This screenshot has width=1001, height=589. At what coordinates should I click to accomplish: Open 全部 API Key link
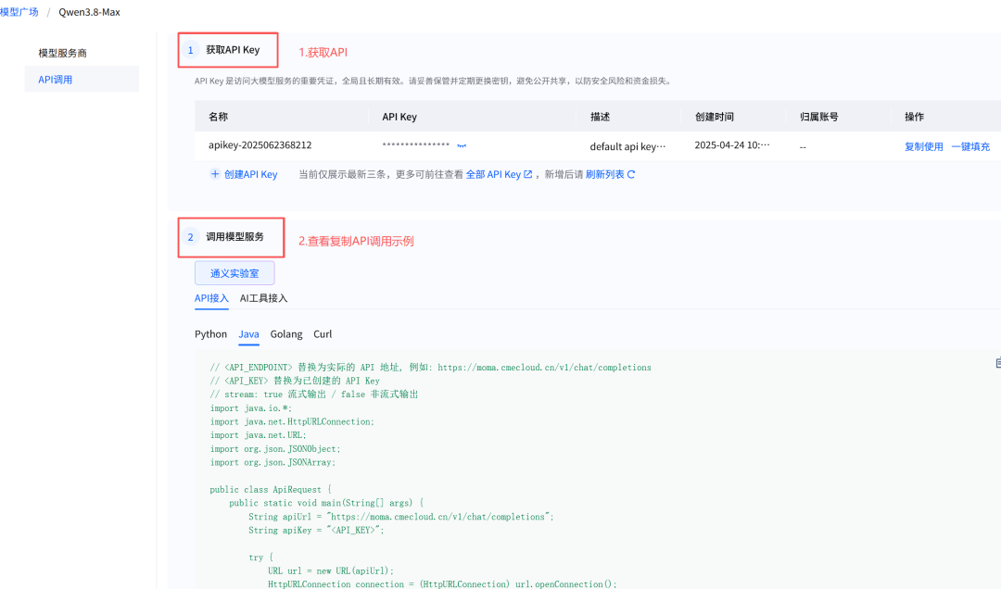tap(493, 174)
